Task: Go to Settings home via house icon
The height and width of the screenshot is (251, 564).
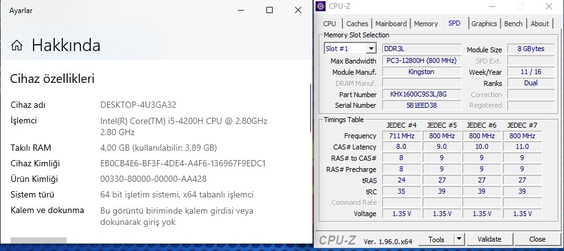Action: pyautogui.click(x=17, y=45)
